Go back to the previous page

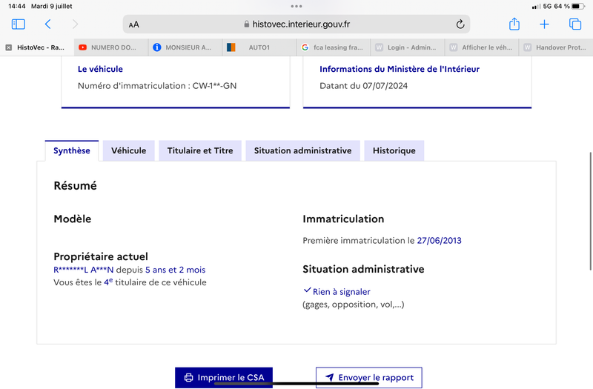(47, 24)
